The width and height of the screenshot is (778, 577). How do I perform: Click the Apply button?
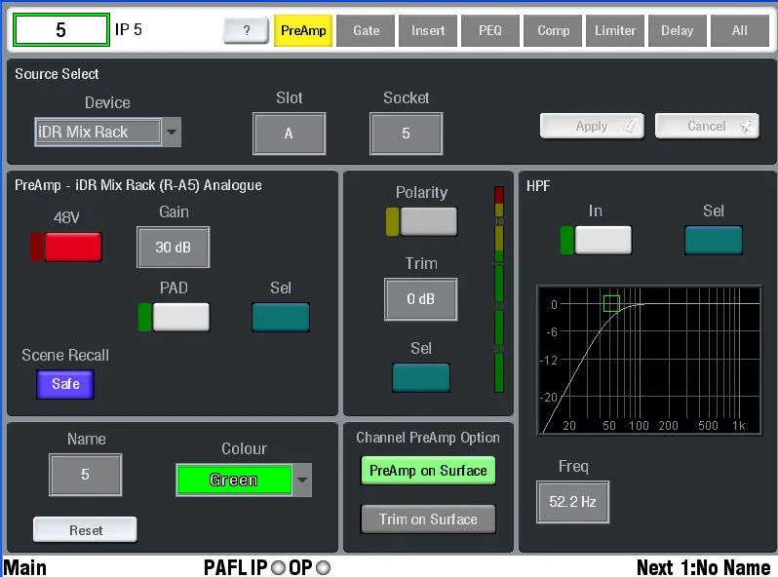coord(592,126)
